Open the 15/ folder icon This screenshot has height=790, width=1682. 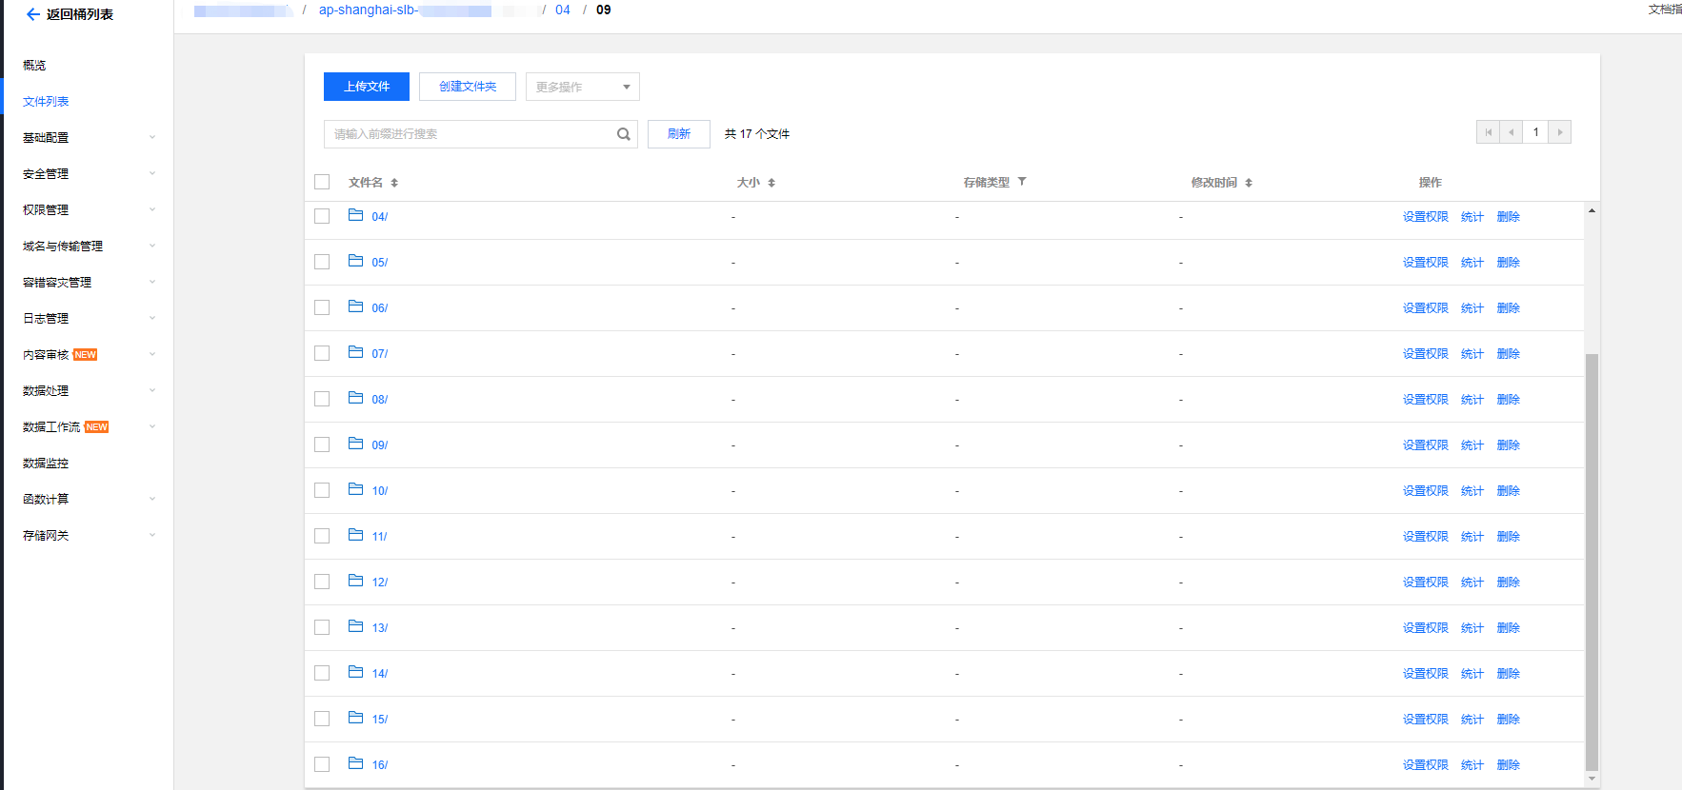355,718
